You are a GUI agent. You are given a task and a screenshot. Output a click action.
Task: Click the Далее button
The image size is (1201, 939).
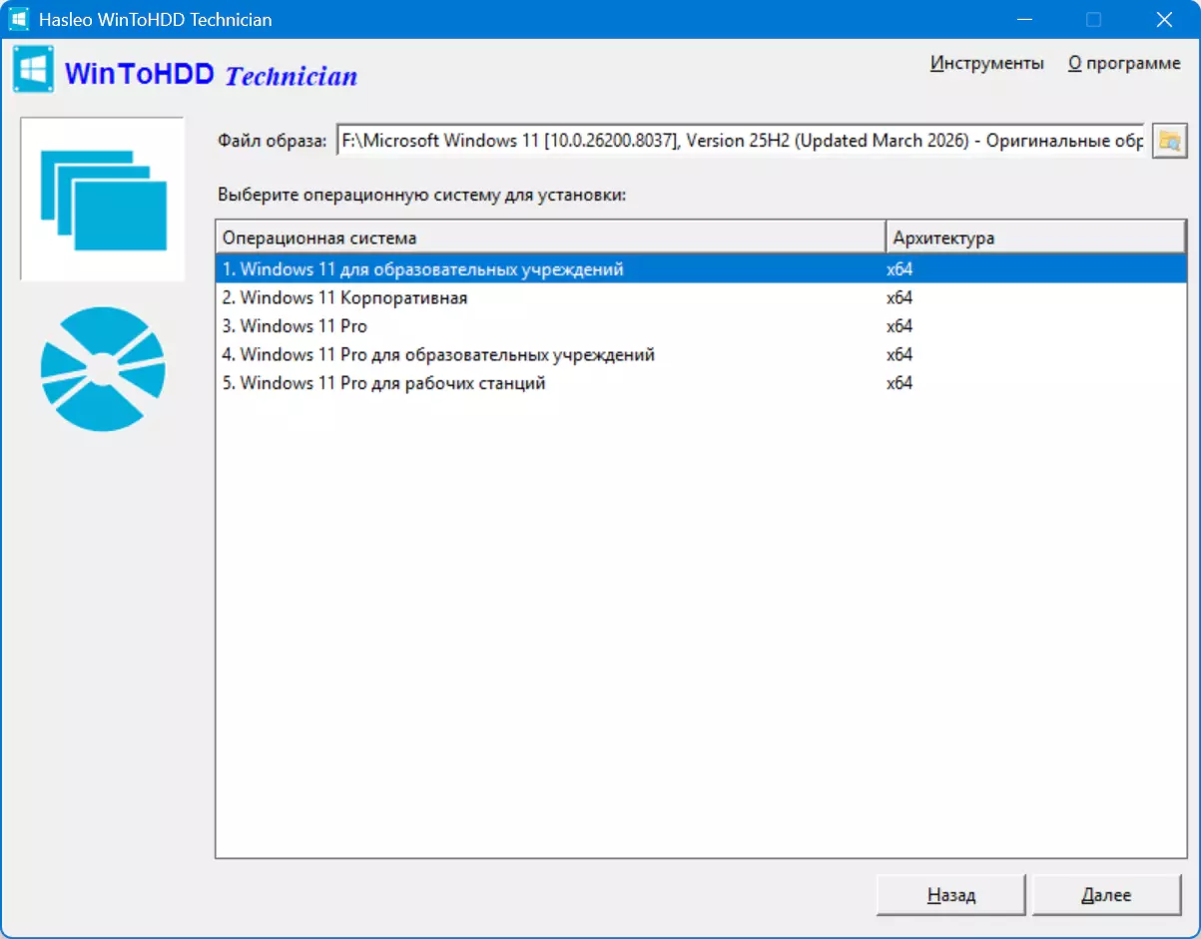click(x=1106, y=895)
